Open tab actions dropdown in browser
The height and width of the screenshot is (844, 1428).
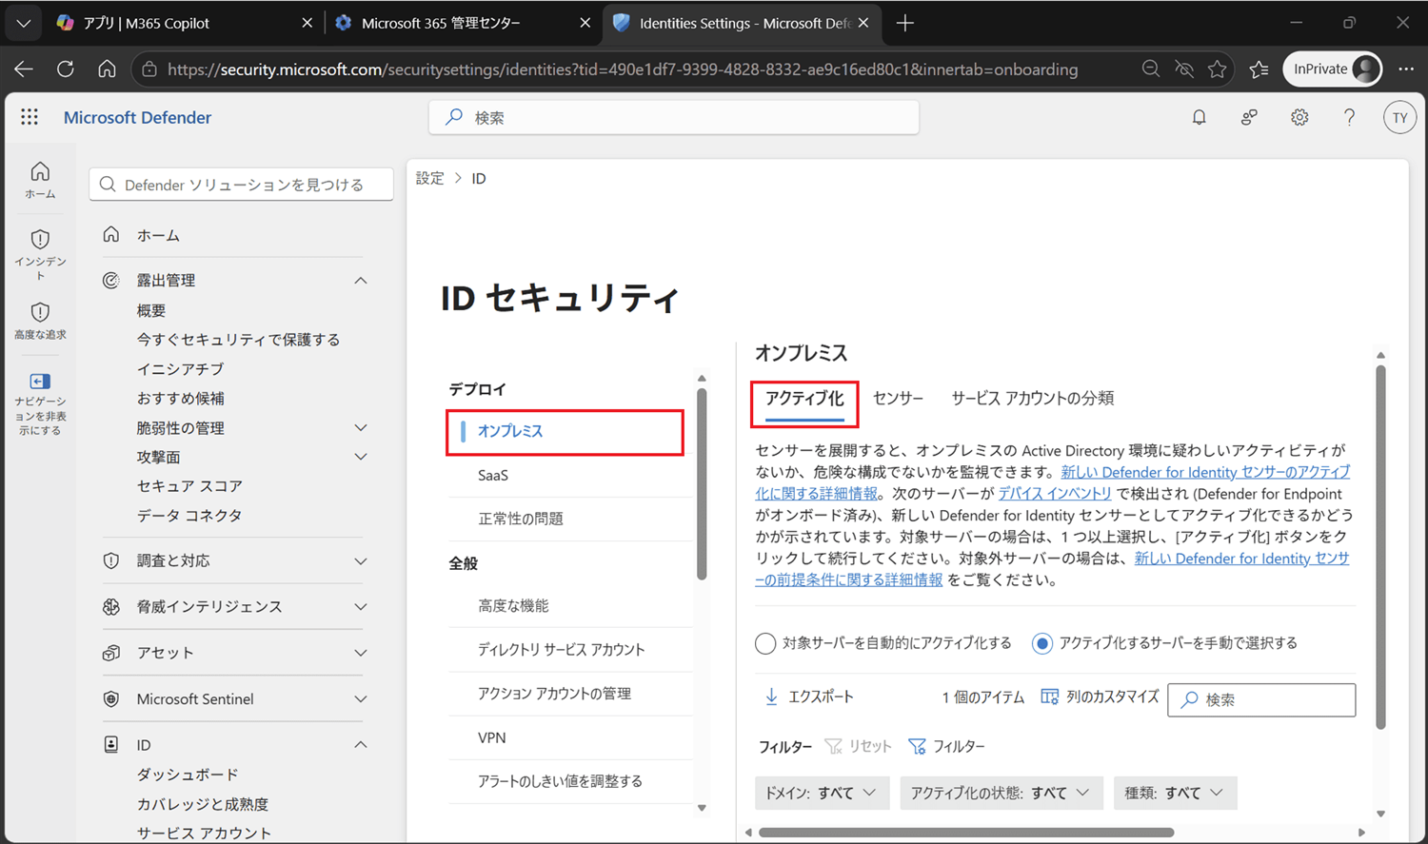(23, 23)
